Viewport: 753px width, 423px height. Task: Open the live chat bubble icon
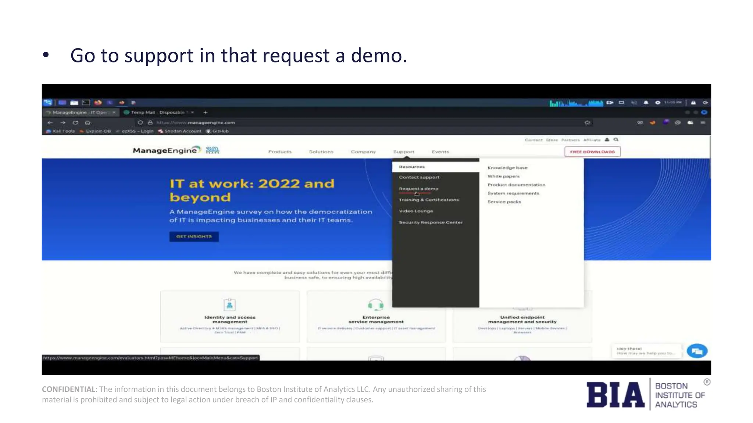[697, 351]
